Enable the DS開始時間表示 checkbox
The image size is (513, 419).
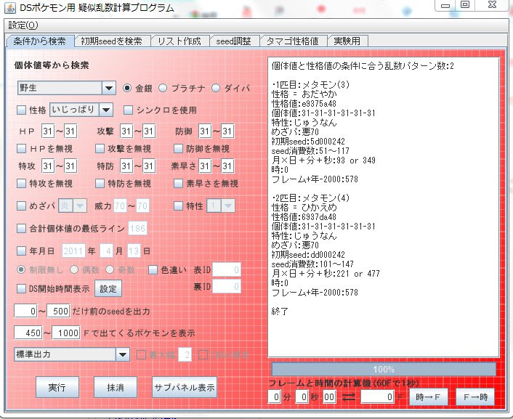(21, 288)
